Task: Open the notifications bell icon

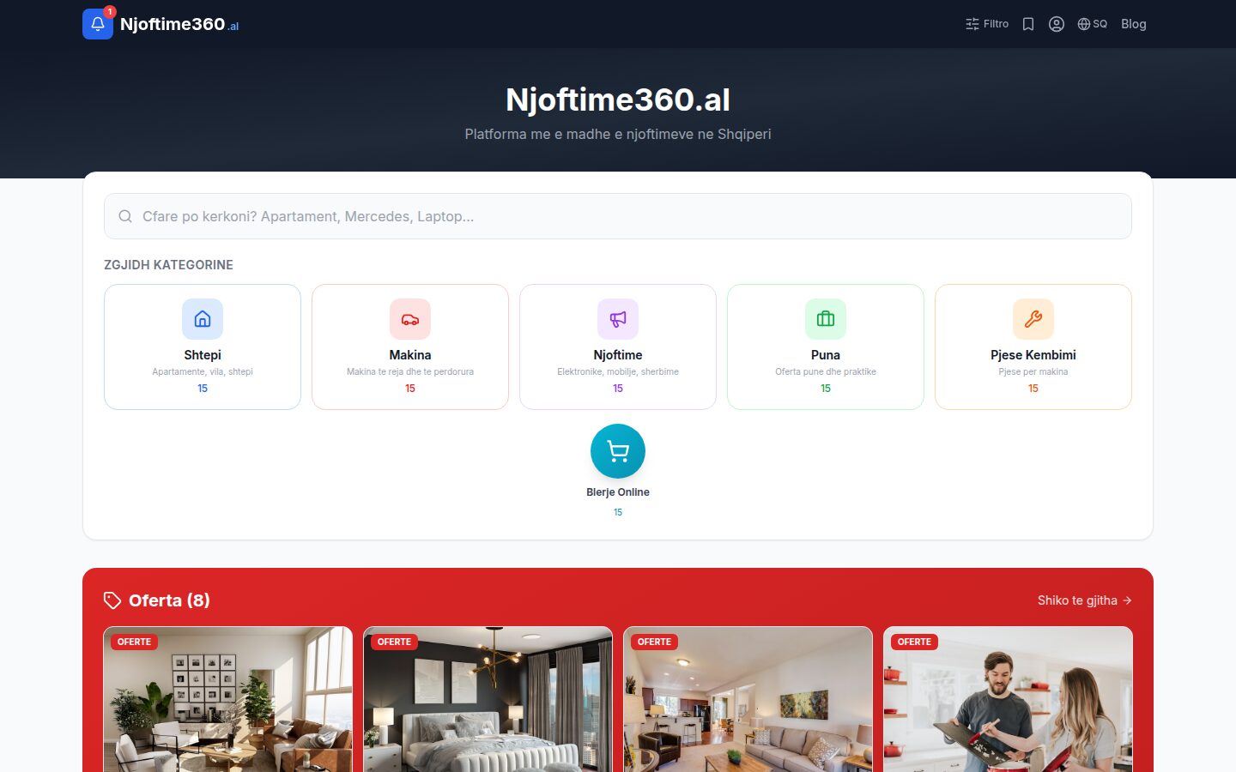Action: [x=98, y=24]
